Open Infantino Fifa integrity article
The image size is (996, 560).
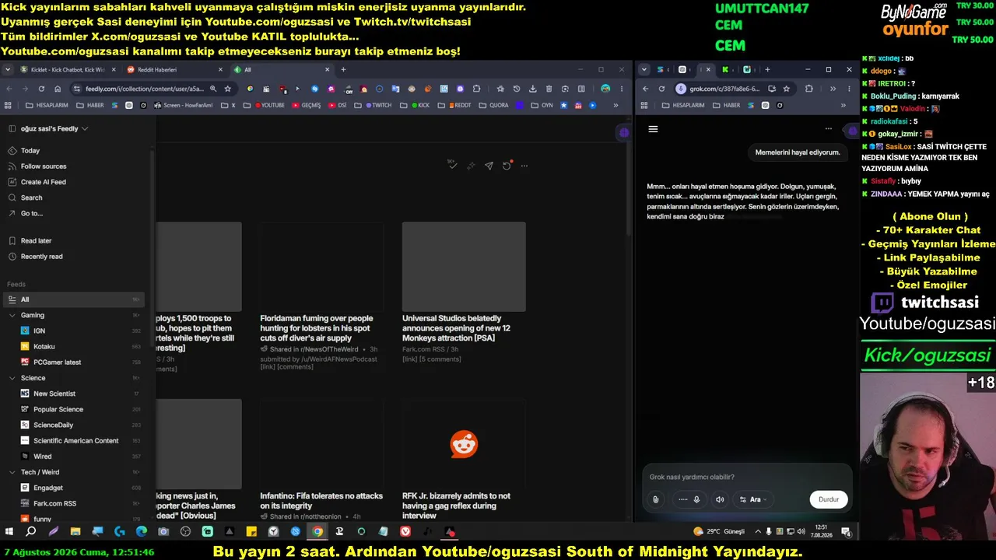(x=321, y=501)
